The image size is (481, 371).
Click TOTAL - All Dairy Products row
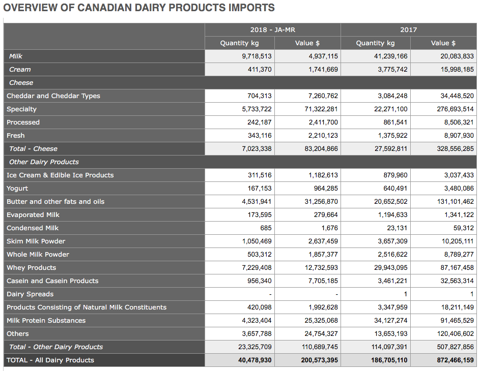click(x=240, y=360)
